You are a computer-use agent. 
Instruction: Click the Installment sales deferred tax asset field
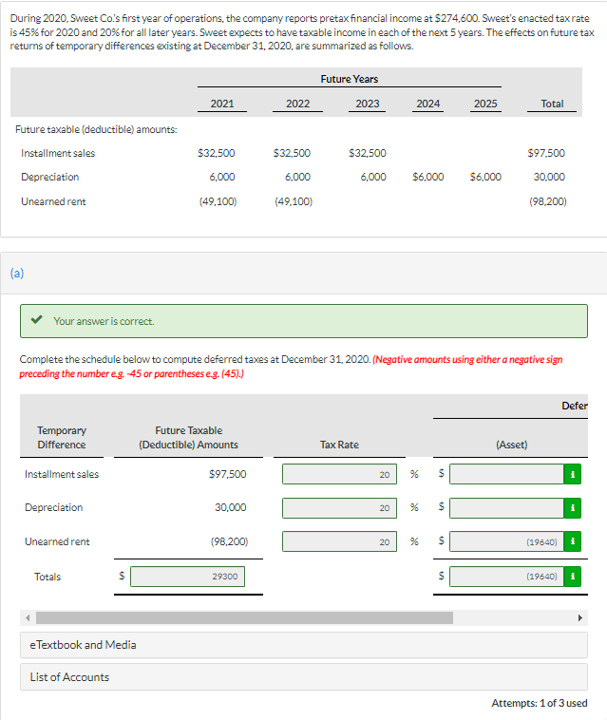pyautogui.click(x=506, y=474)
